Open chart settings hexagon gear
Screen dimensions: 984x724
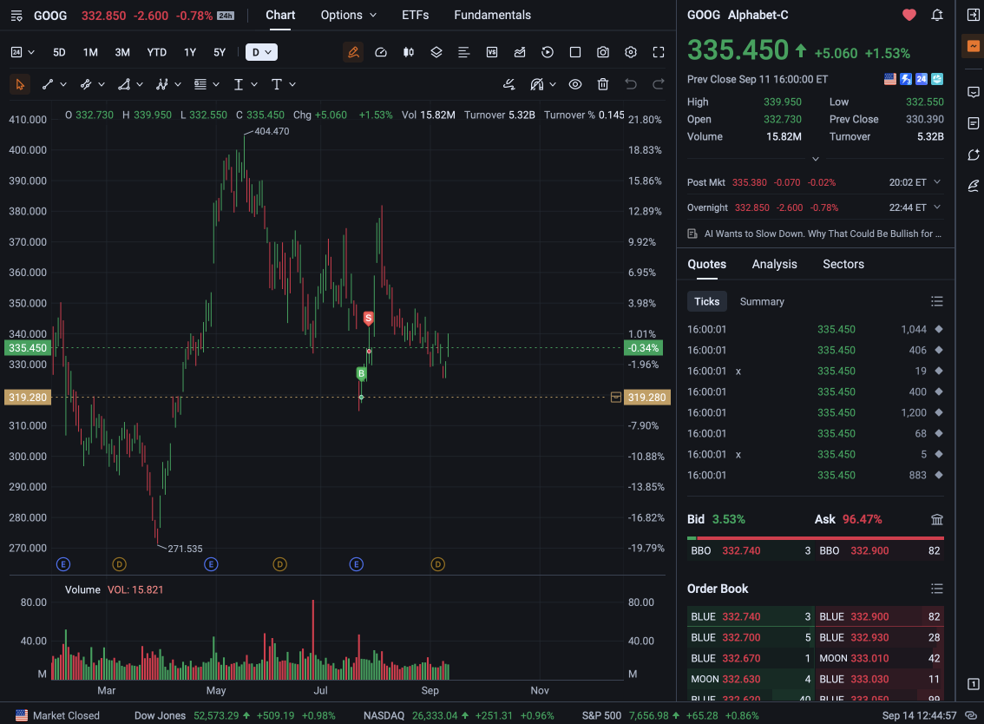(x=631, y=52)
